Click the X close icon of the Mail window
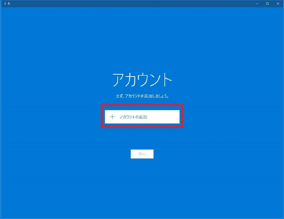 coord(278,4)
